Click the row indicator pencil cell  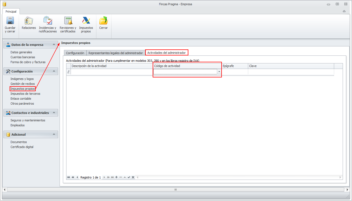pyautogui.click(x=69, y=72)
